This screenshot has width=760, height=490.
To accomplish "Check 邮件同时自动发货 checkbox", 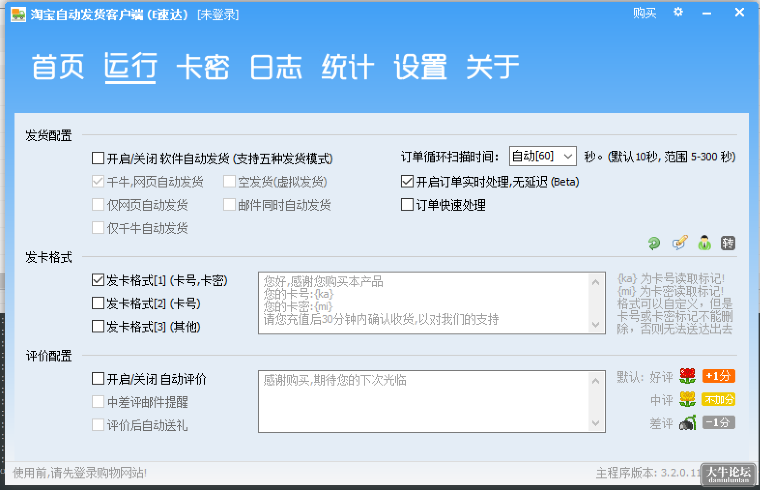I will [229, 204].
